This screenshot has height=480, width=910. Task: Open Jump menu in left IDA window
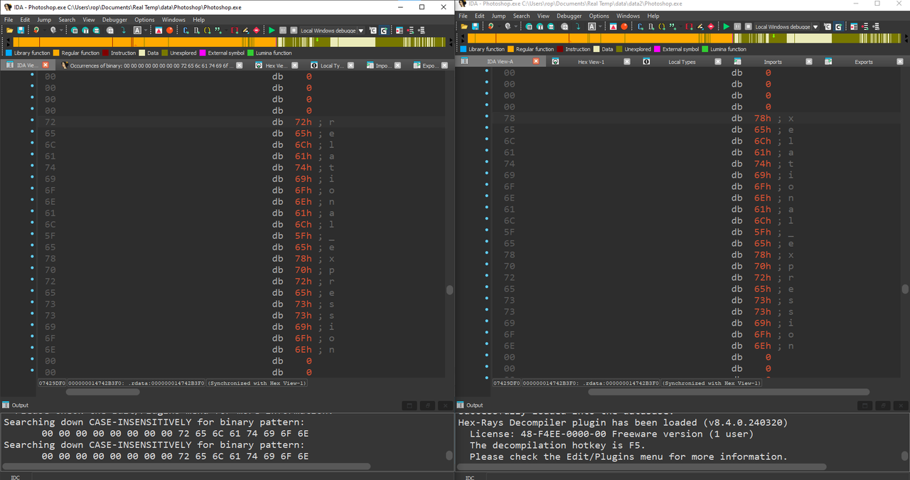tap(43, 20)
